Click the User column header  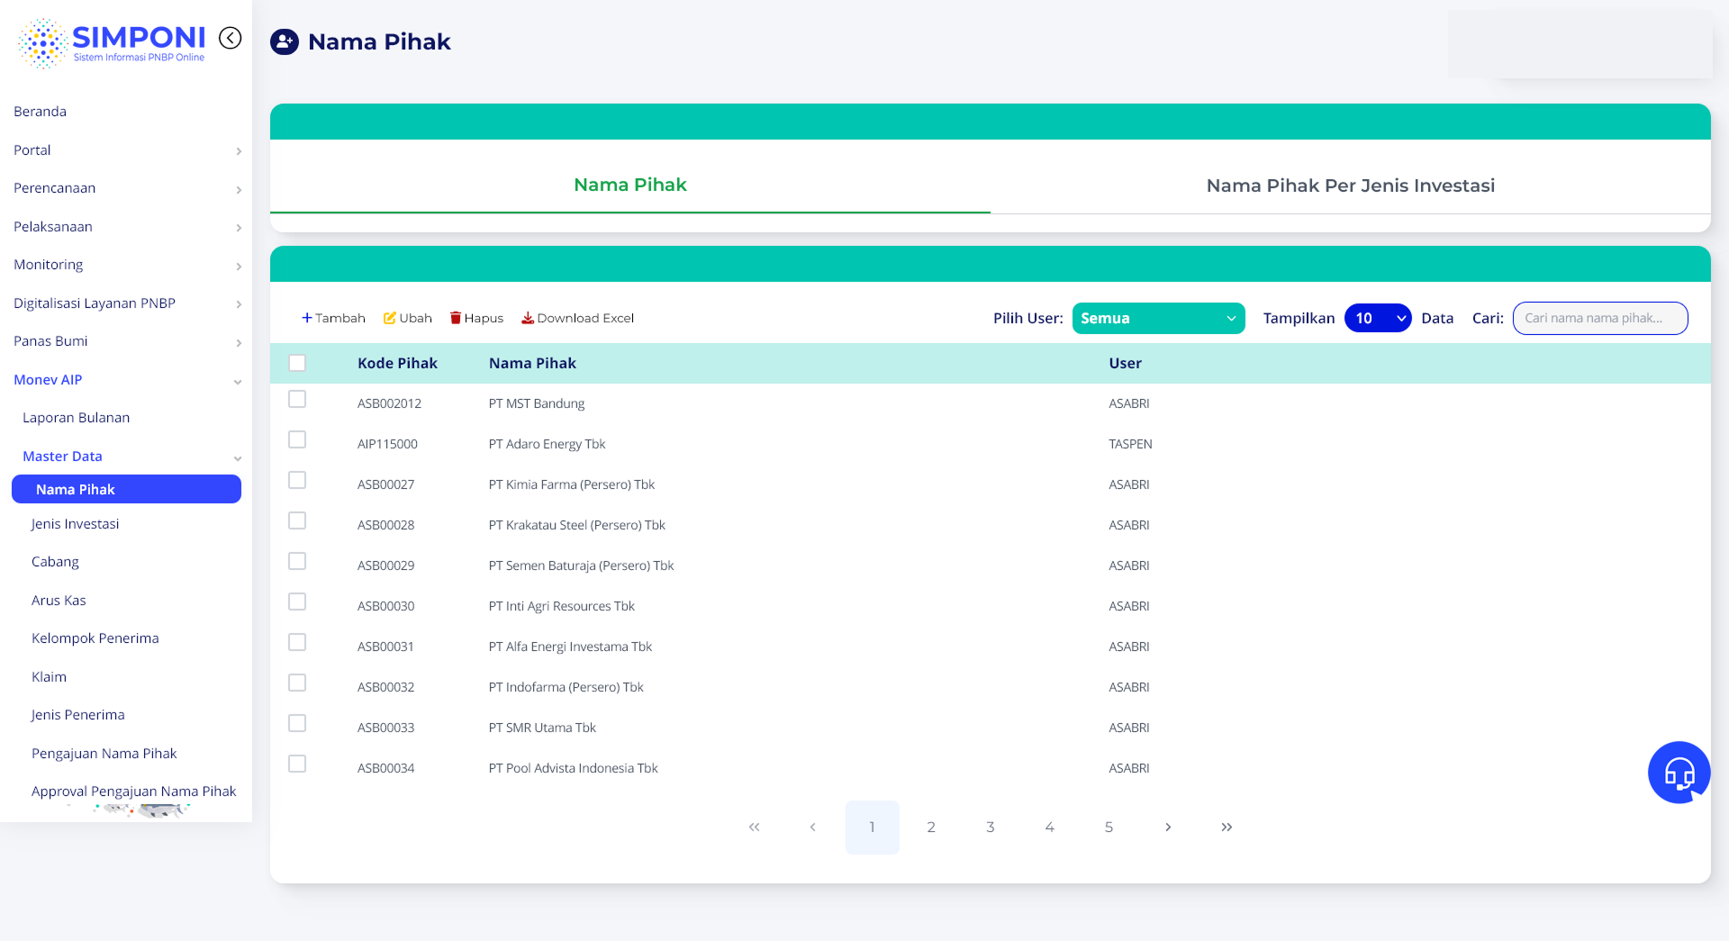coord(1125,363)
